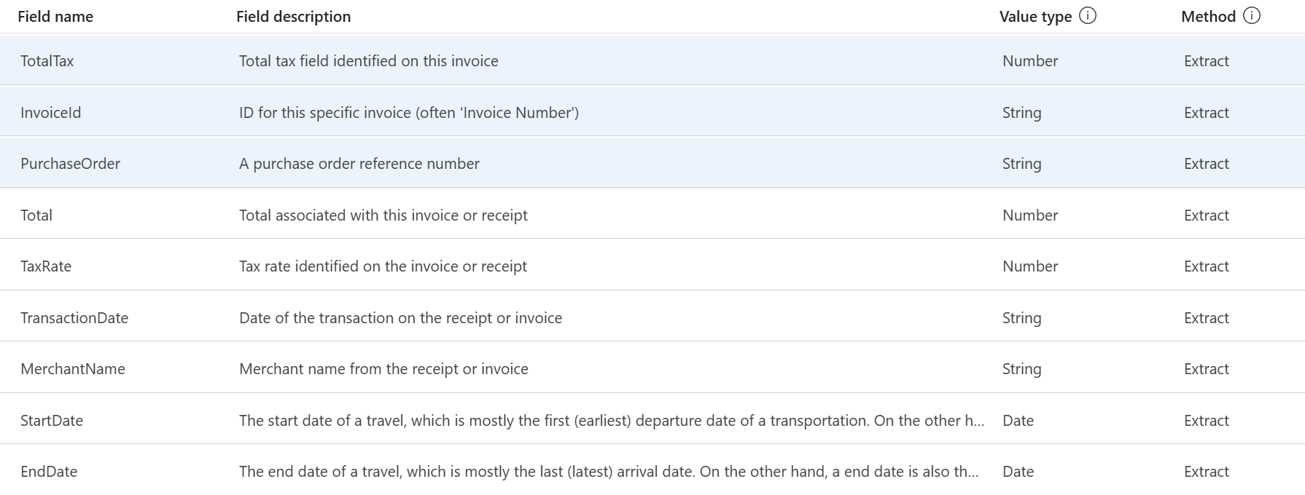This screenshot has width=1305, height=495.
Task: Select the EndDate field row
Action: pyautogui.click(x=652, y=471)
